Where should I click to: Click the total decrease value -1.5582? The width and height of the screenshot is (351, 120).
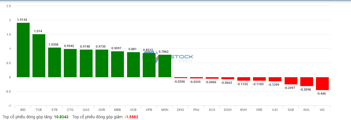[x=131, y=117]
